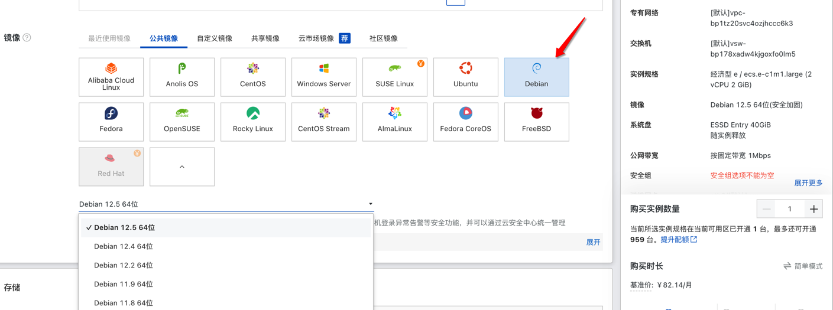This screenshot has width=833, height=310.
Task: Open the 社区镜像 tab
Action: point(384,38)
